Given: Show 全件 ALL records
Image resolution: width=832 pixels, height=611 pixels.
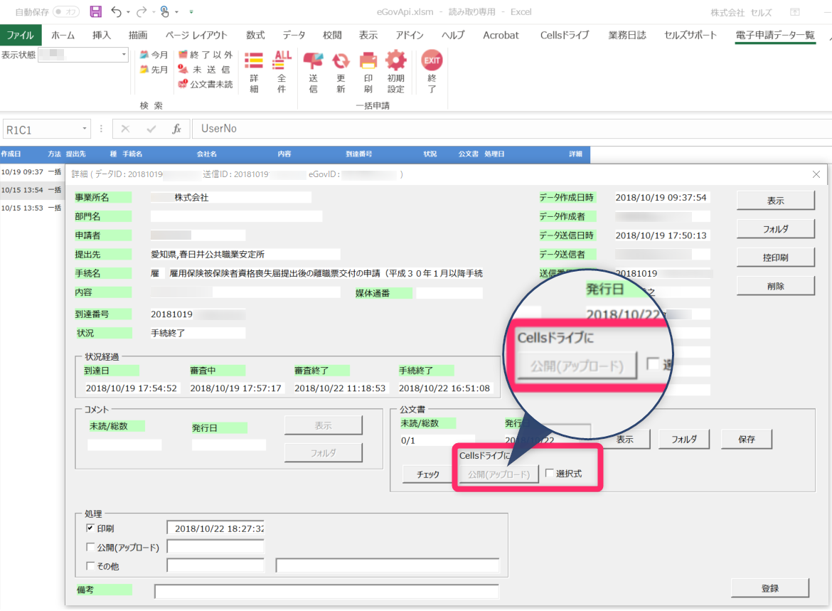Looking at the screenshot, I should [x=282, y=72].
